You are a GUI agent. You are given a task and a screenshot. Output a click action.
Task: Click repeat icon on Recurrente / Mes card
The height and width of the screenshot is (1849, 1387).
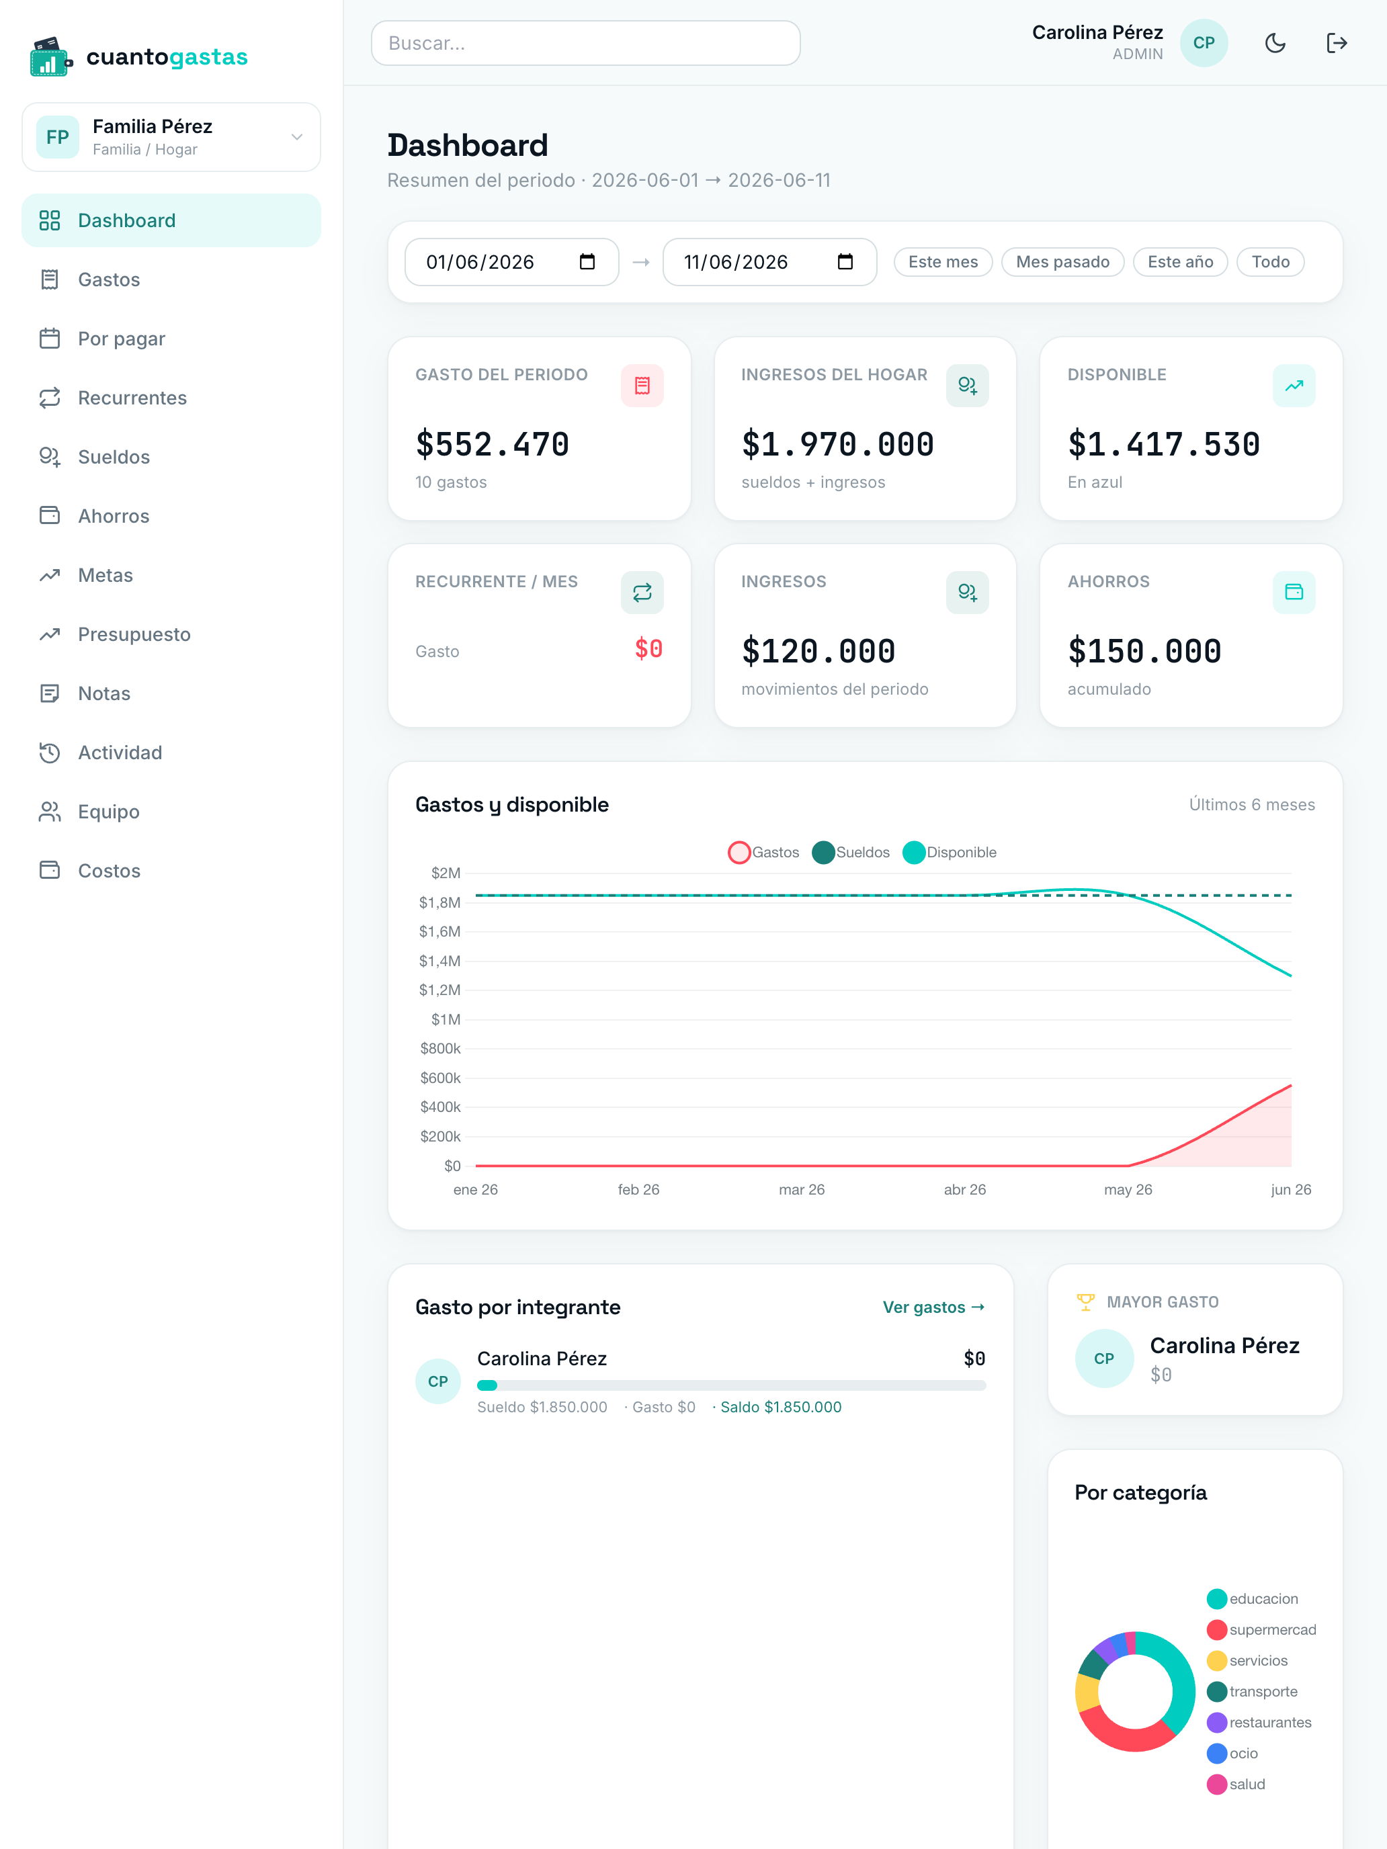[642, 593]
